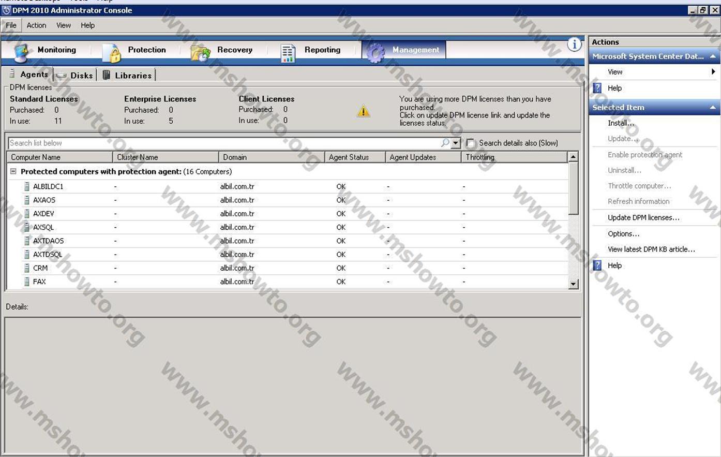Click the server icon beside FAX
The image size is (721, 457).
(x=26, y=282)
